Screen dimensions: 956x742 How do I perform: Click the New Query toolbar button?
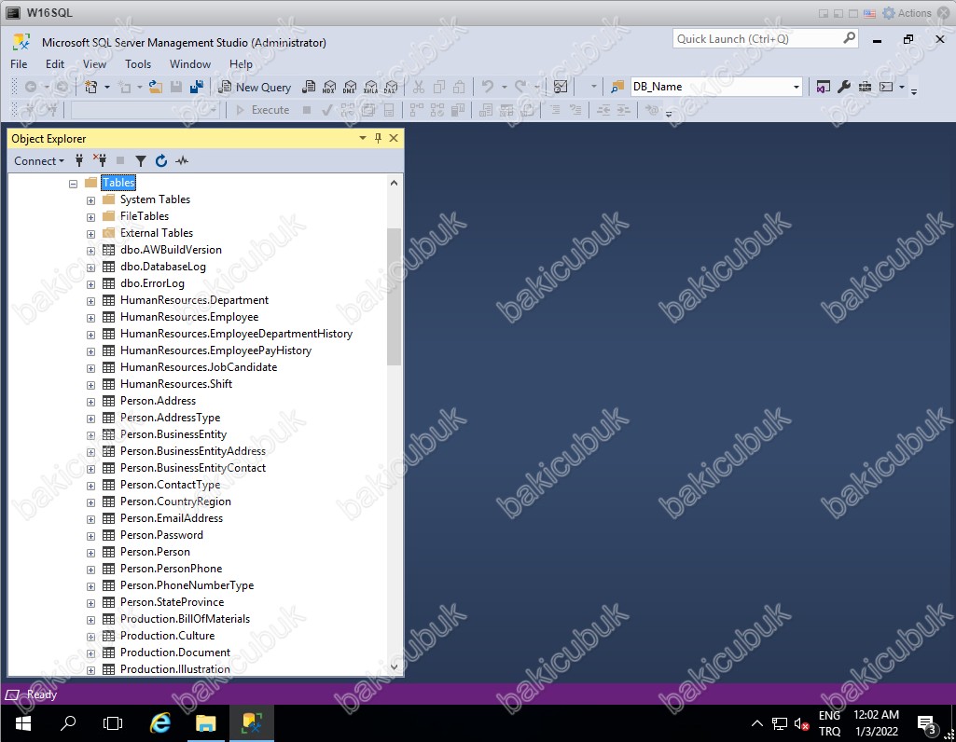255,87
